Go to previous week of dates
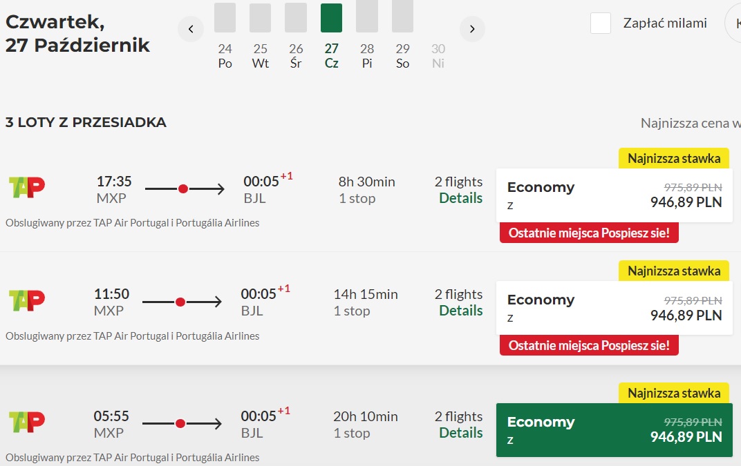Image resolution: width=741 pixels, height=466 pixels. (191, 29)
